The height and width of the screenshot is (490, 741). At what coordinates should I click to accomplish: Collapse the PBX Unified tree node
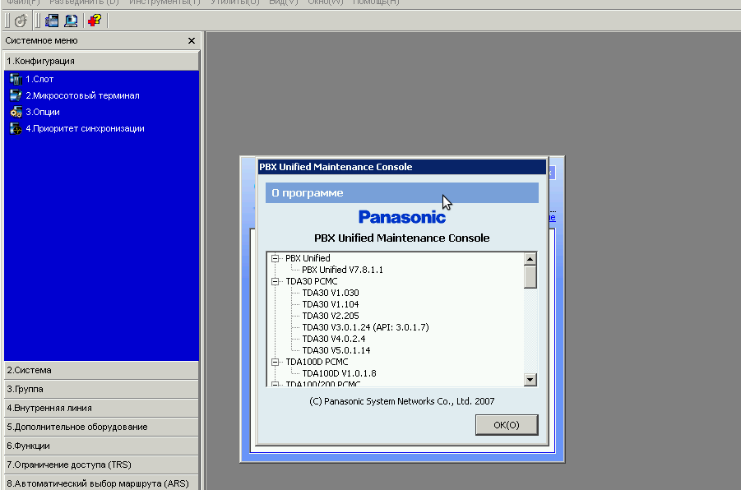[275, 258]
